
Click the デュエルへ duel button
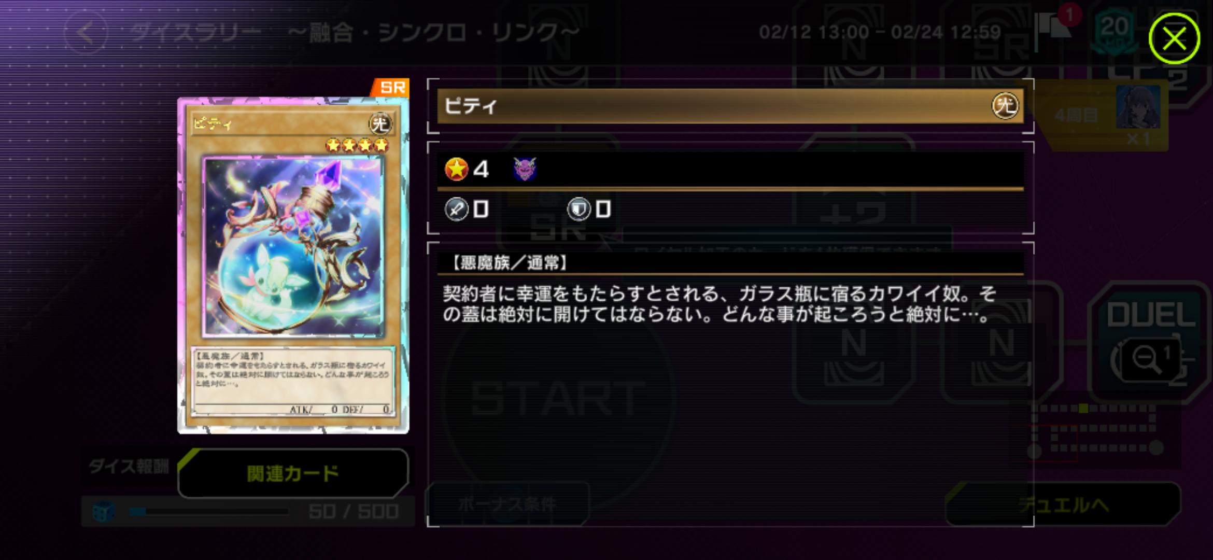click(1064, 504)
